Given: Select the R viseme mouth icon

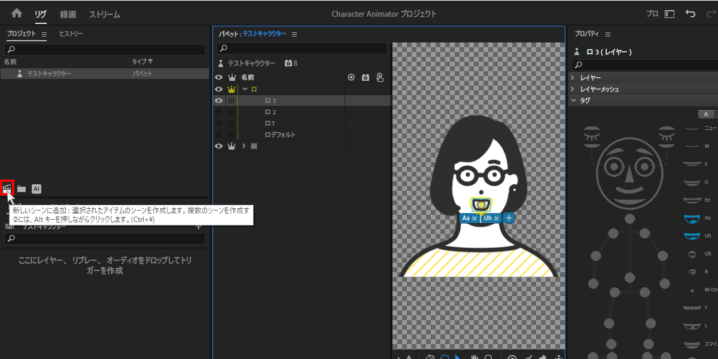Looking at the screenshot, I should click(692, 272).
